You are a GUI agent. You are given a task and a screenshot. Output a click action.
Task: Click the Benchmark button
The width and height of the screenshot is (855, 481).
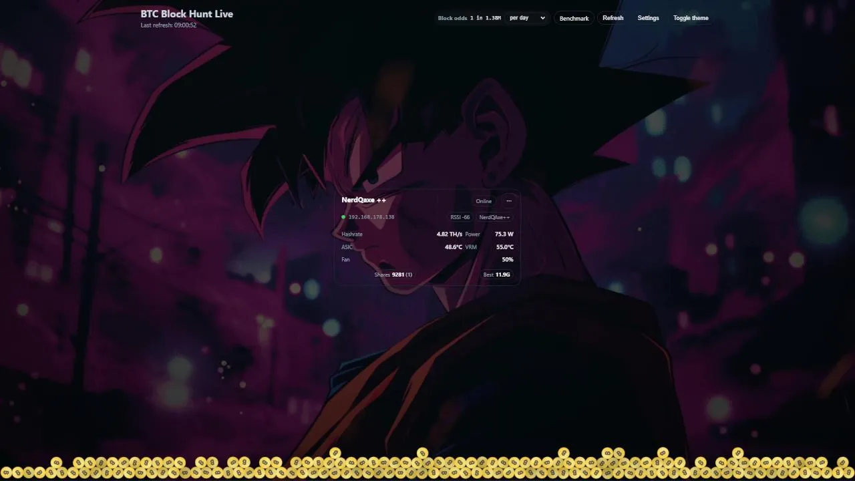(574, 18)
